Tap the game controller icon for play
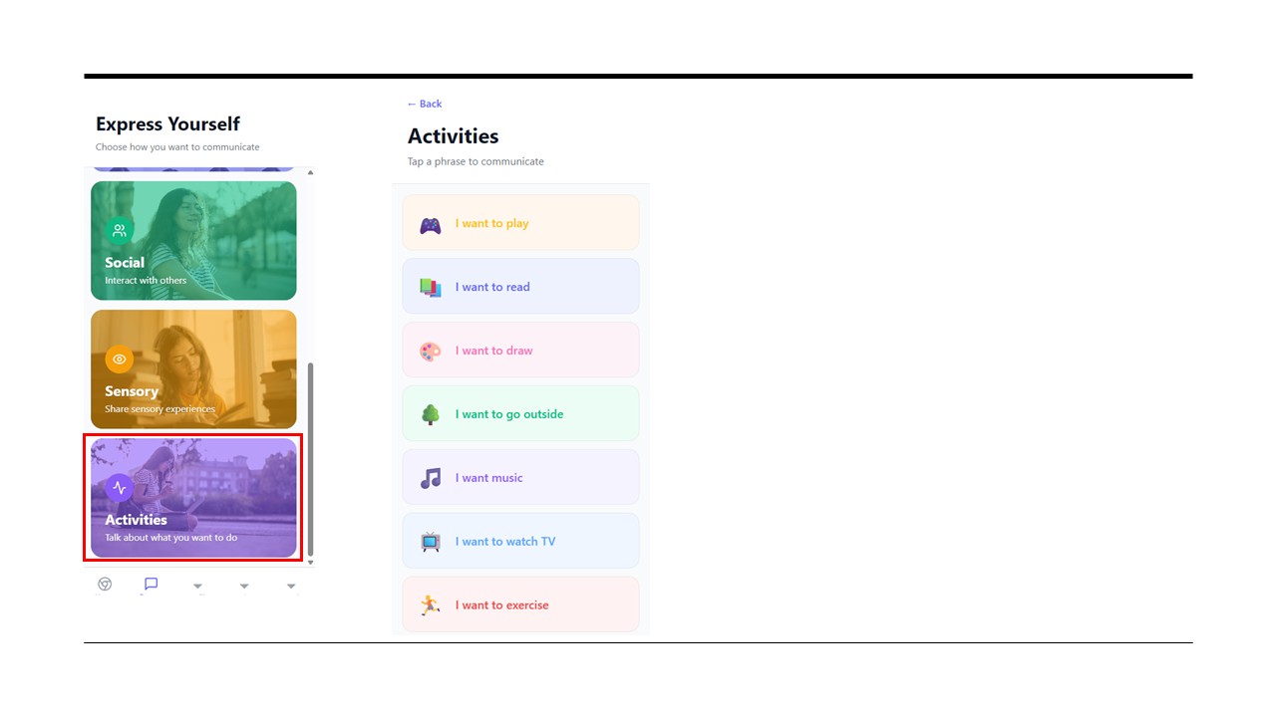Image resolution: width=1276 pixels, height=717 pixels. [430, 225]
